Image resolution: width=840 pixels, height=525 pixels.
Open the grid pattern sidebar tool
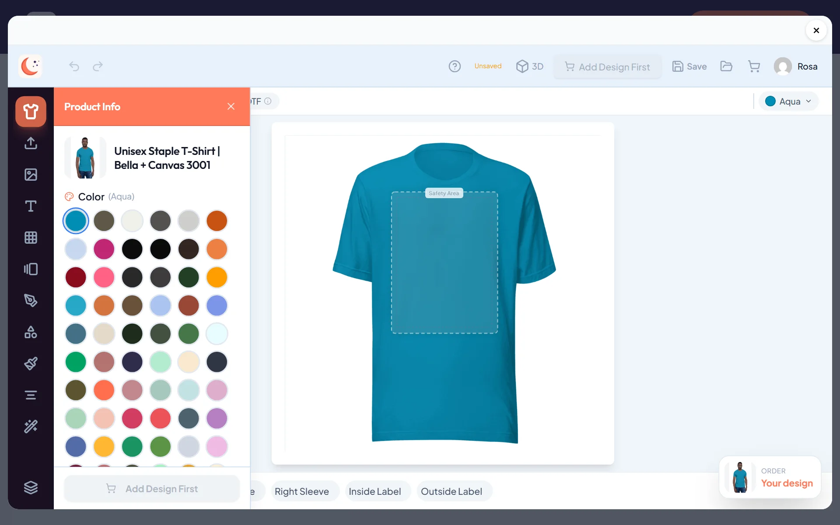(x=31, y=238)
